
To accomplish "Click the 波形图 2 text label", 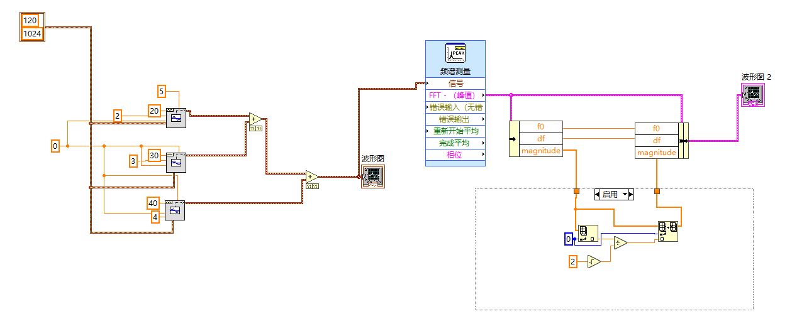I will (756, 77).
